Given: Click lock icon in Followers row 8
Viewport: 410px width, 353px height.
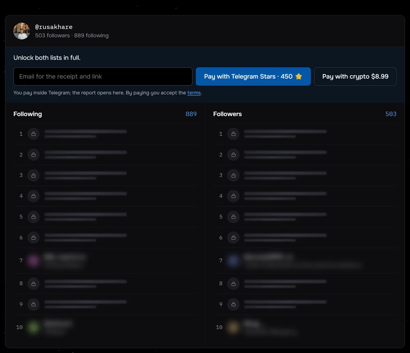Looking at the screenshot, I should click(233, 284).
